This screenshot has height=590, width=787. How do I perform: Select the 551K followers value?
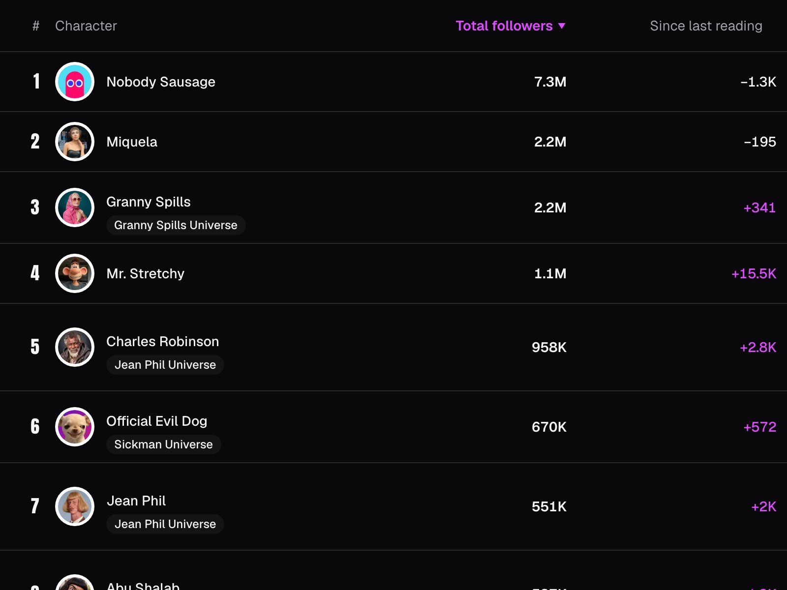pyautogui.click(x=549, y=506)
